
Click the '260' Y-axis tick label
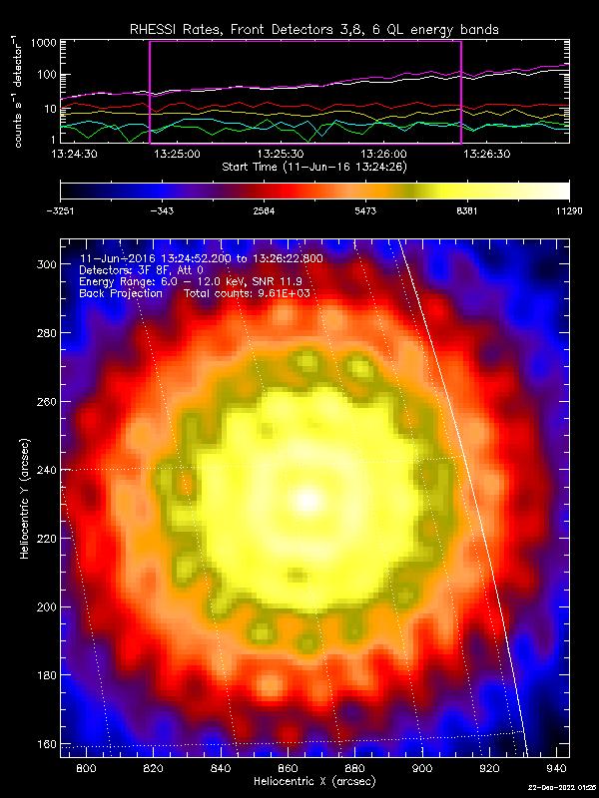click(47, 402)
